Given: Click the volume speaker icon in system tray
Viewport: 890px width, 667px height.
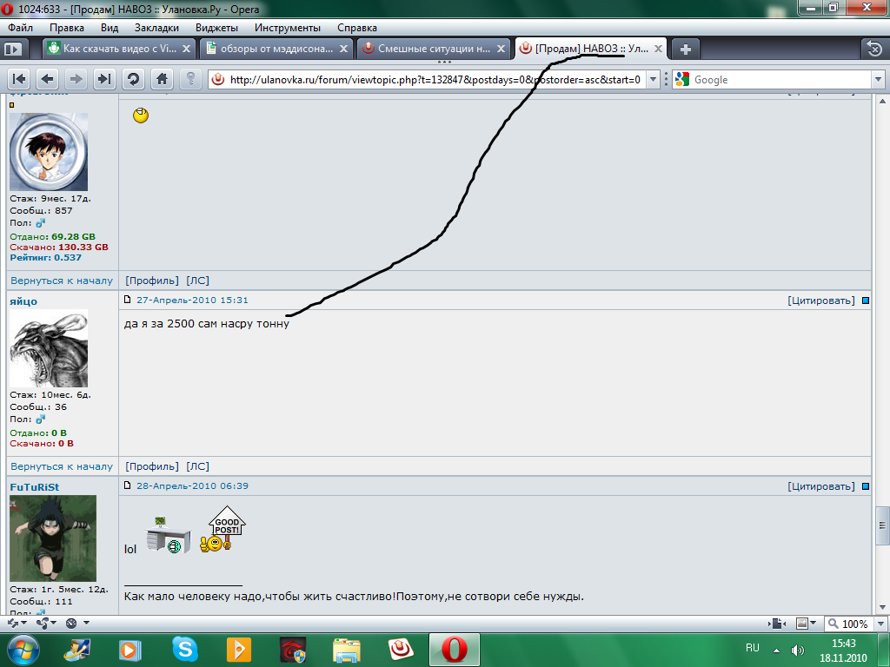Looking at the screenshot, I should [798, 650].
